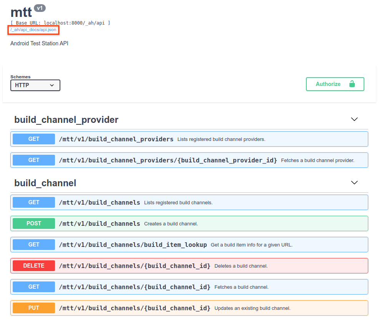Click the GET badge next to build_item_lookup
This screenshot has height=321, width=379.
[x=33, y=244]
